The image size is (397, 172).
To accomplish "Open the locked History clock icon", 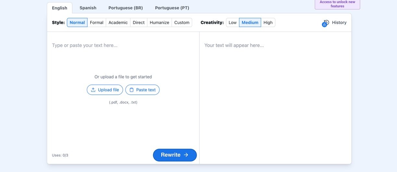I will (325, 23).
